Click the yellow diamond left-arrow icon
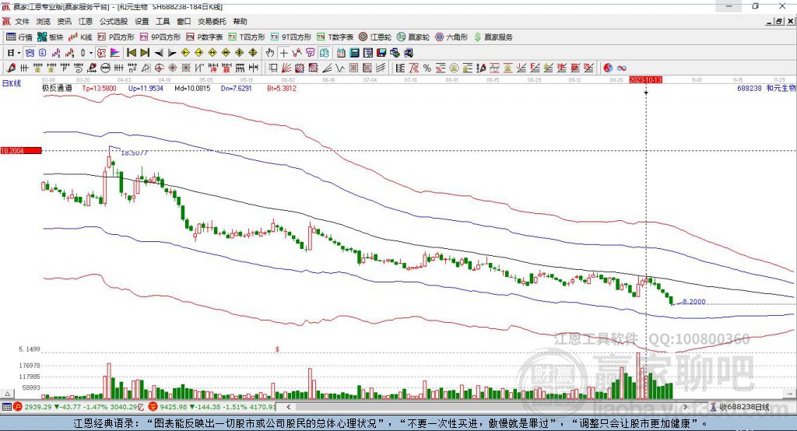Image resolution: width=797 pixels, height=431 pixels. click(185, 53)
